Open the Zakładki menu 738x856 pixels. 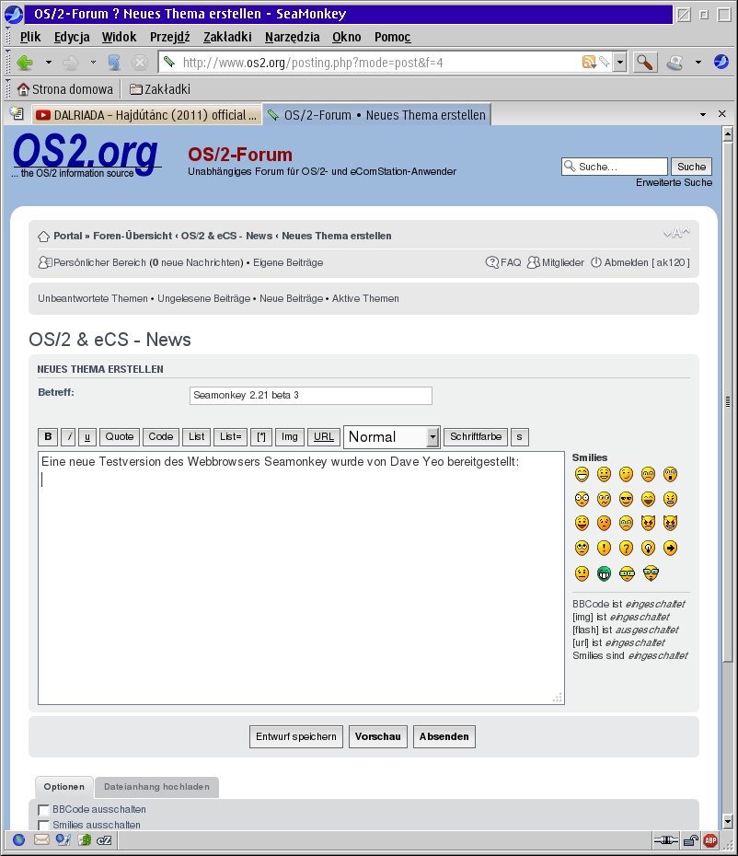pyautogui.click(x=227, y=37)
